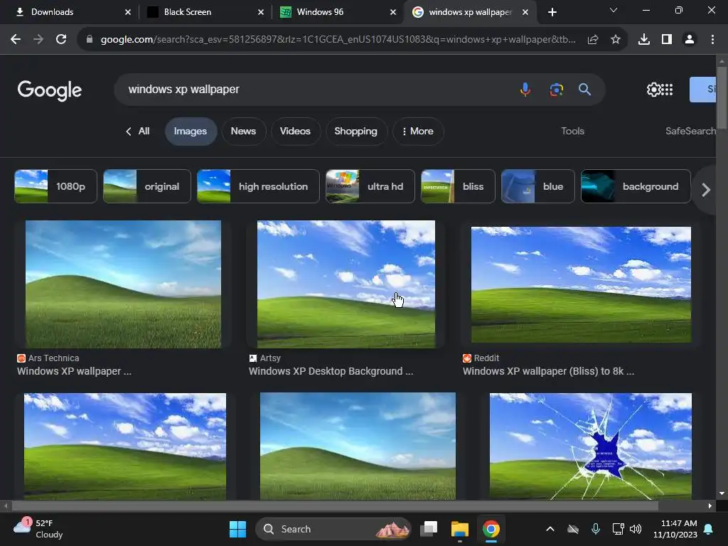This screenshot has height=546, width=728.
Task: Open the Artsy desktop background image
Action: pyautogui.click(x=346, y=284)
